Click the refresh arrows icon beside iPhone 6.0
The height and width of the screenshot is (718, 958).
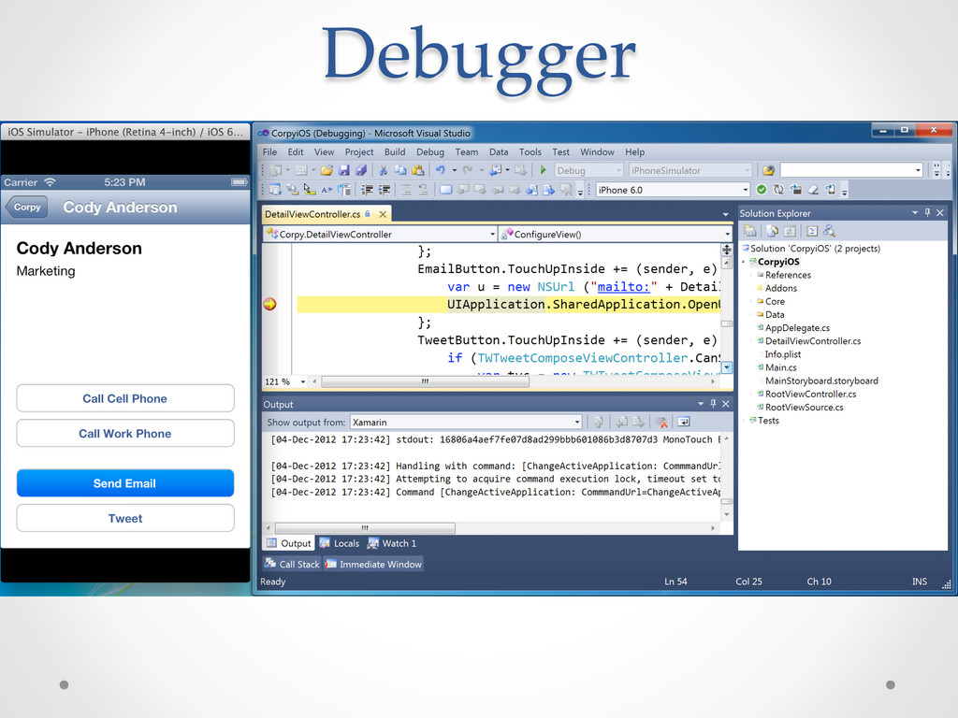(778, 190)
